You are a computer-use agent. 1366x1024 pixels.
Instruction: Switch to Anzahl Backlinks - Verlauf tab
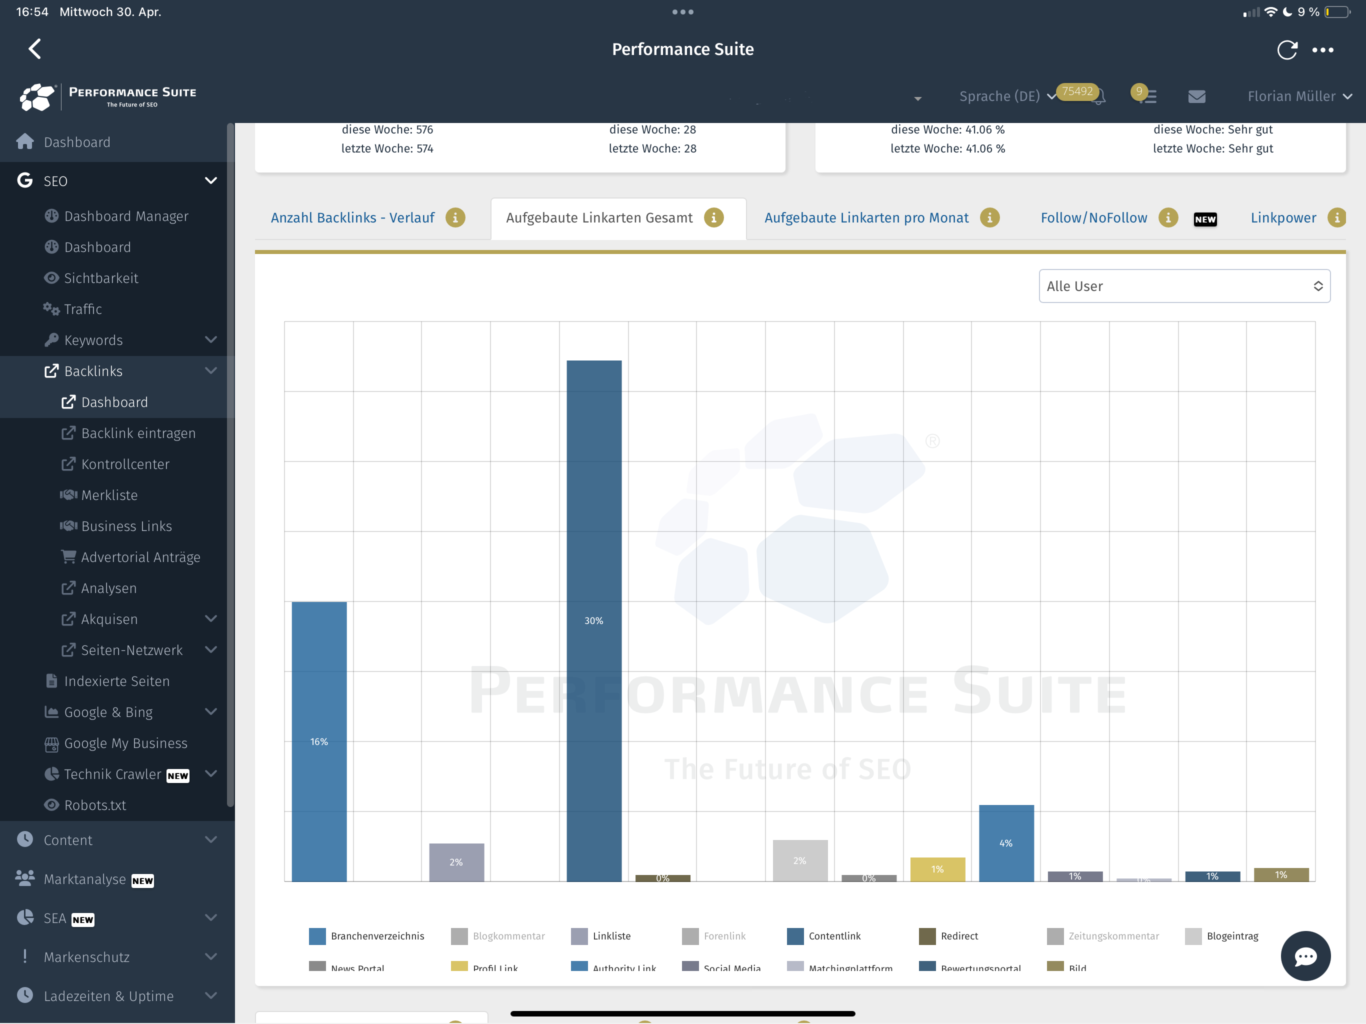352,217
